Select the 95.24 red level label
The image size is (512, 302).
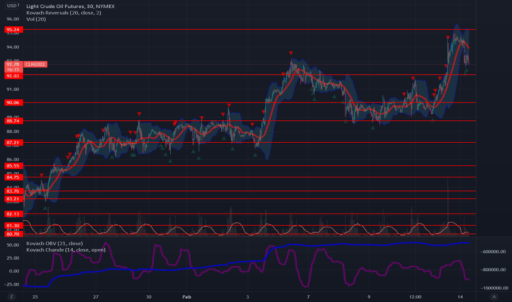tap(13, 30)
